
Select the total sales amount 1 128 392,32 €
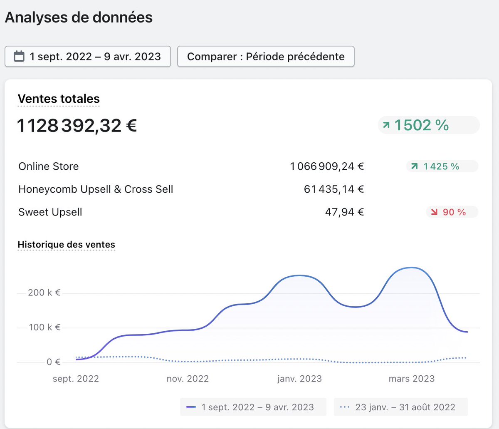click(77, 126)
